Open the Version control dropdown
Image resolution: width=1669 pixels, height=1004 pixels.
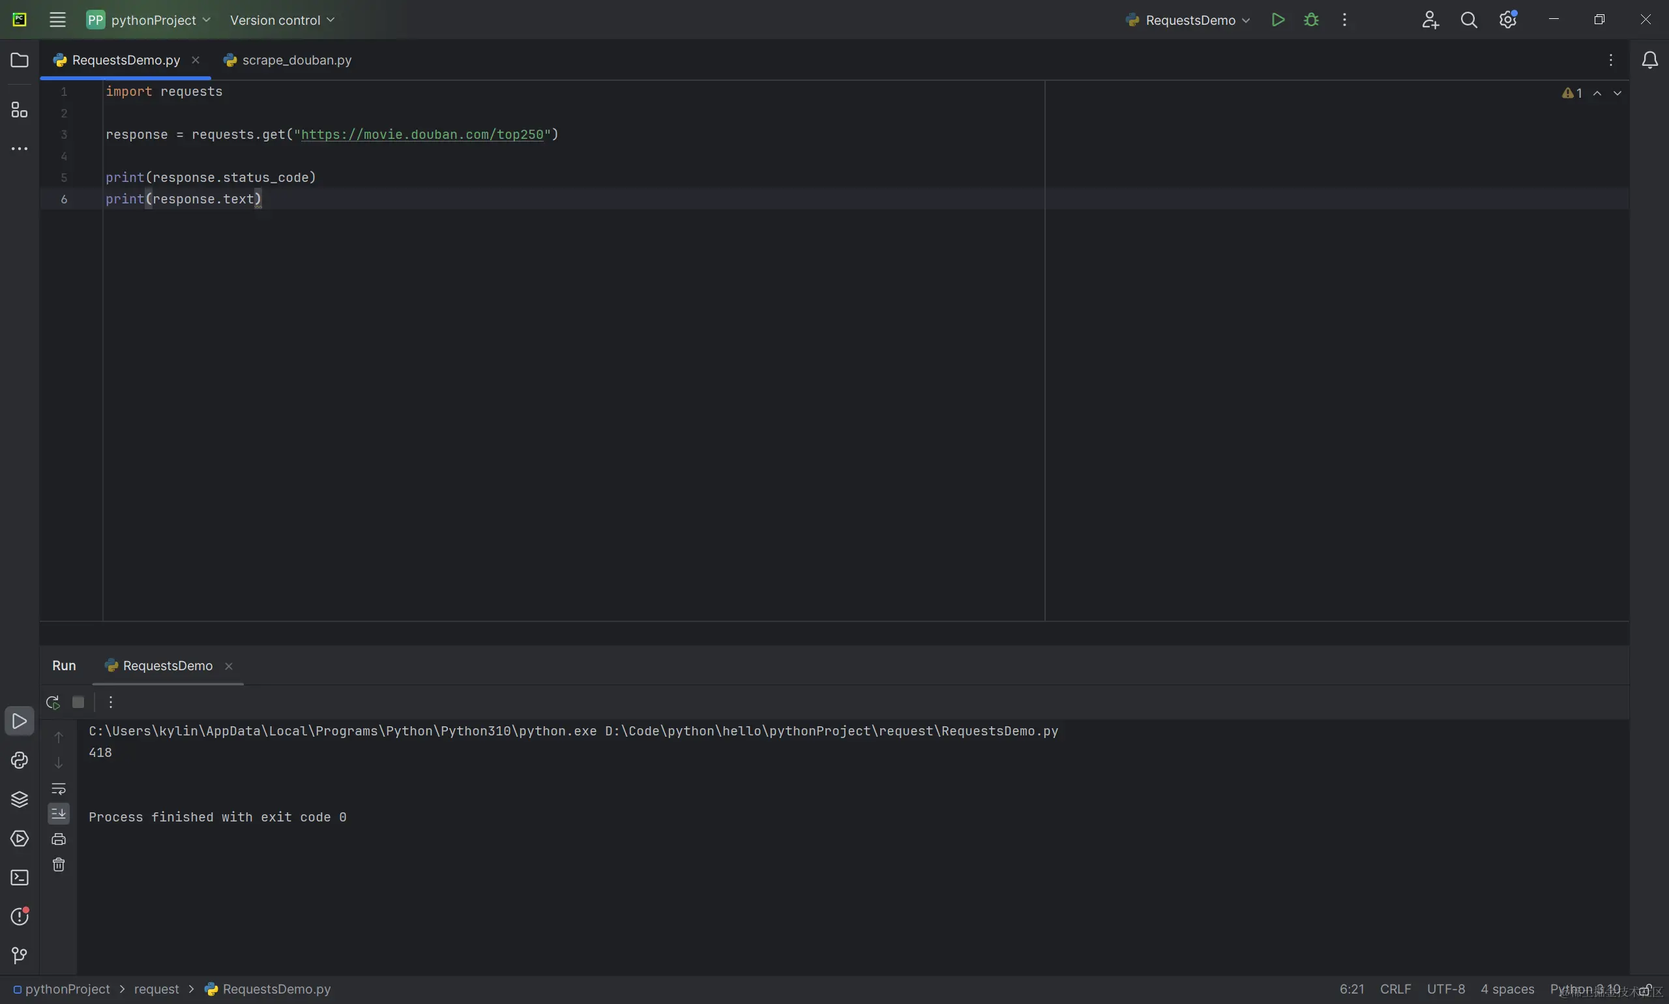[282, 20]
